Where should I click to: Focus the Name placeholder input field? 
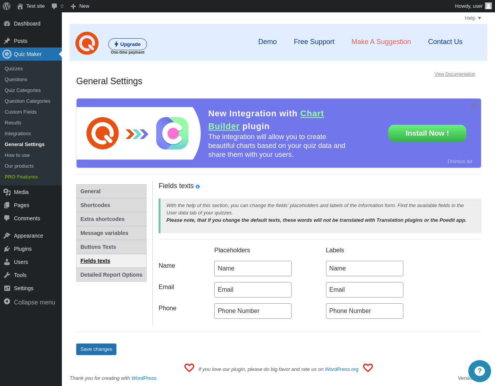click(253, 269)
